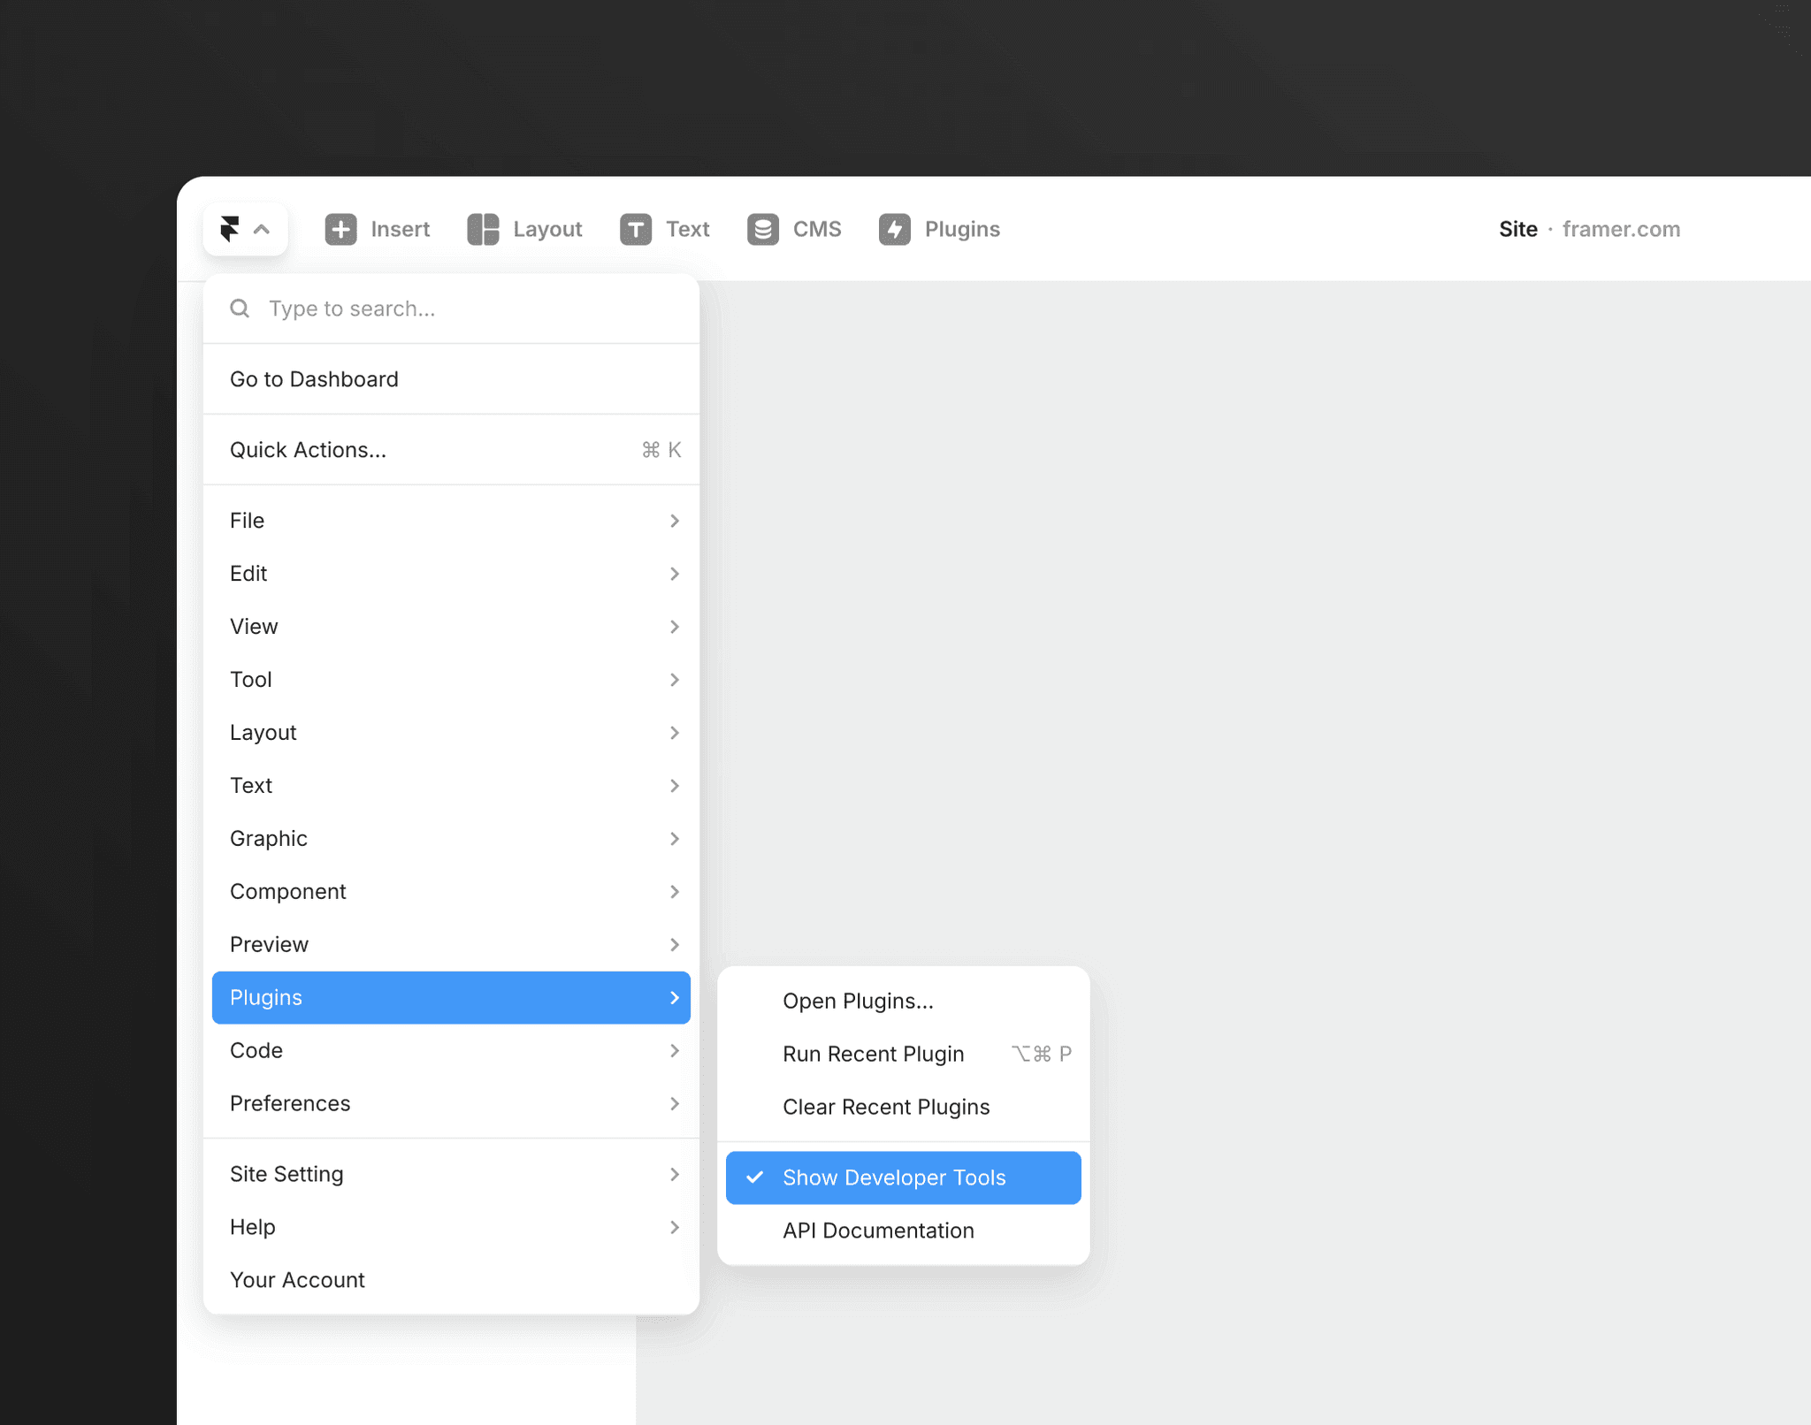Screen dimensions: 1811x1425
Task: Open API Documentation
Action: coord(878,1230)
